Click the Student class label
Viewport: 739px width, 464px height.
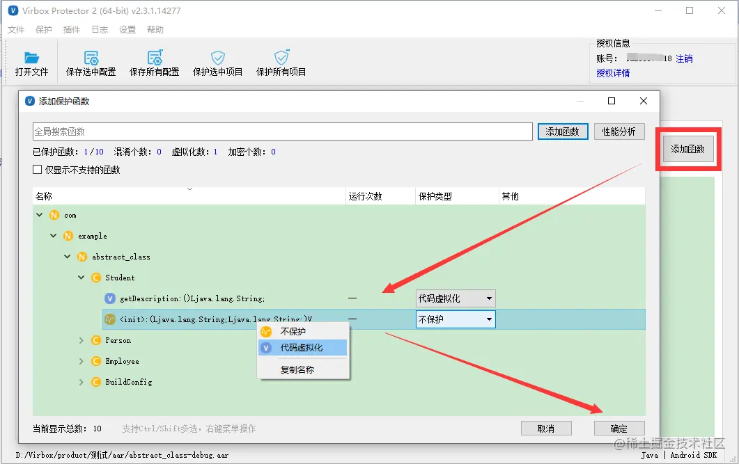120,278
